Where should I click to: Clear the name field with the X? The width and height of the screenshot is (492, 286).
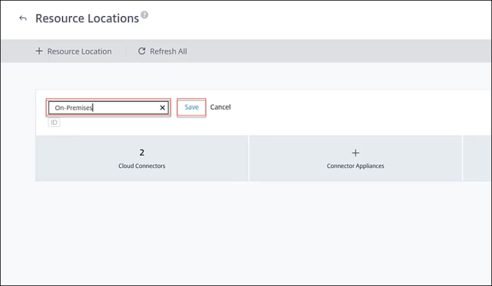(163, 108)
